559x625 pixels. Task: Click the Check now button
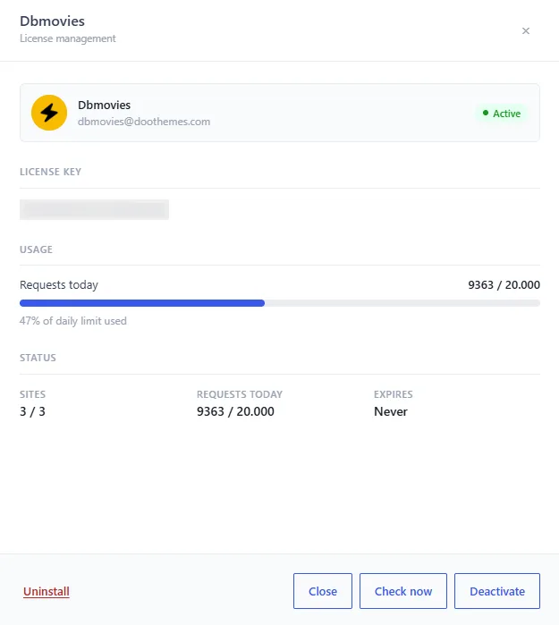(403, 591)
